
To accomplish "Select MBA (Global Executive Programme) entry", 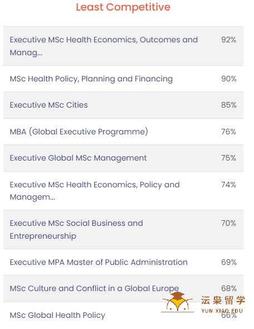I will (x=123, y=132).
